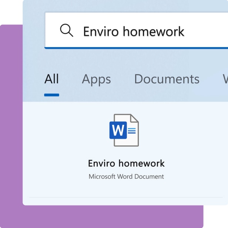The width and height of the screenshot is (228, 228).
Task: Place cursor after 'homework' in search box
Action: [185, 31]
